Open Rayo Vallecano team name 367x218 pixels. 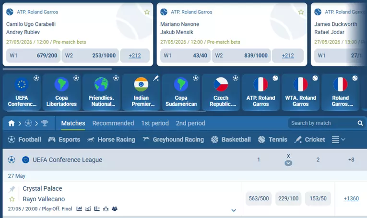44,199
